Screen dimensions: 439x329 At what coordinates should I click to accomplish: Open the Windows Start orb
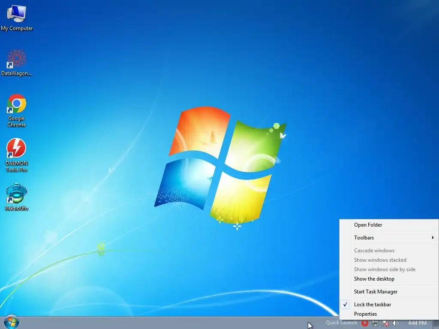point(11,322)
